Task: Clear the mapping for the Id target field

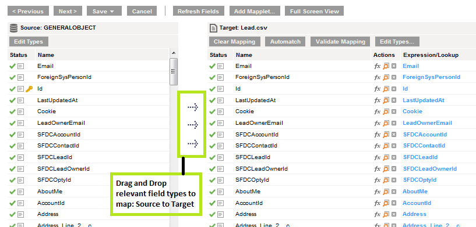Action: (394, 89)
